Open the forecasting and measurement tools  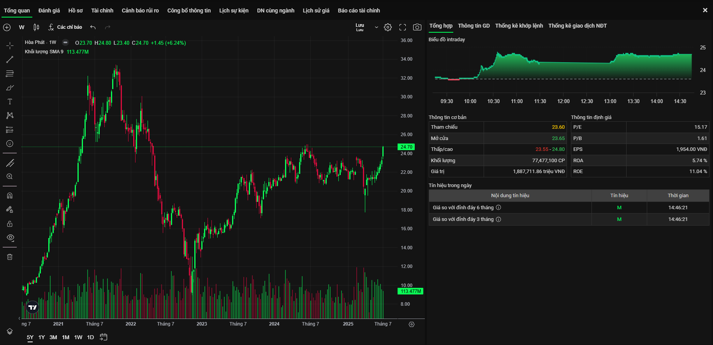[x=10, y=130]
